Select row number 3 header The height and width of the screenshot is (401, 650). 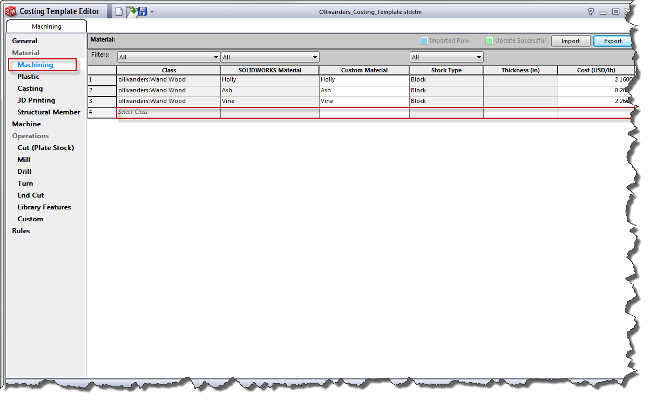102,101
